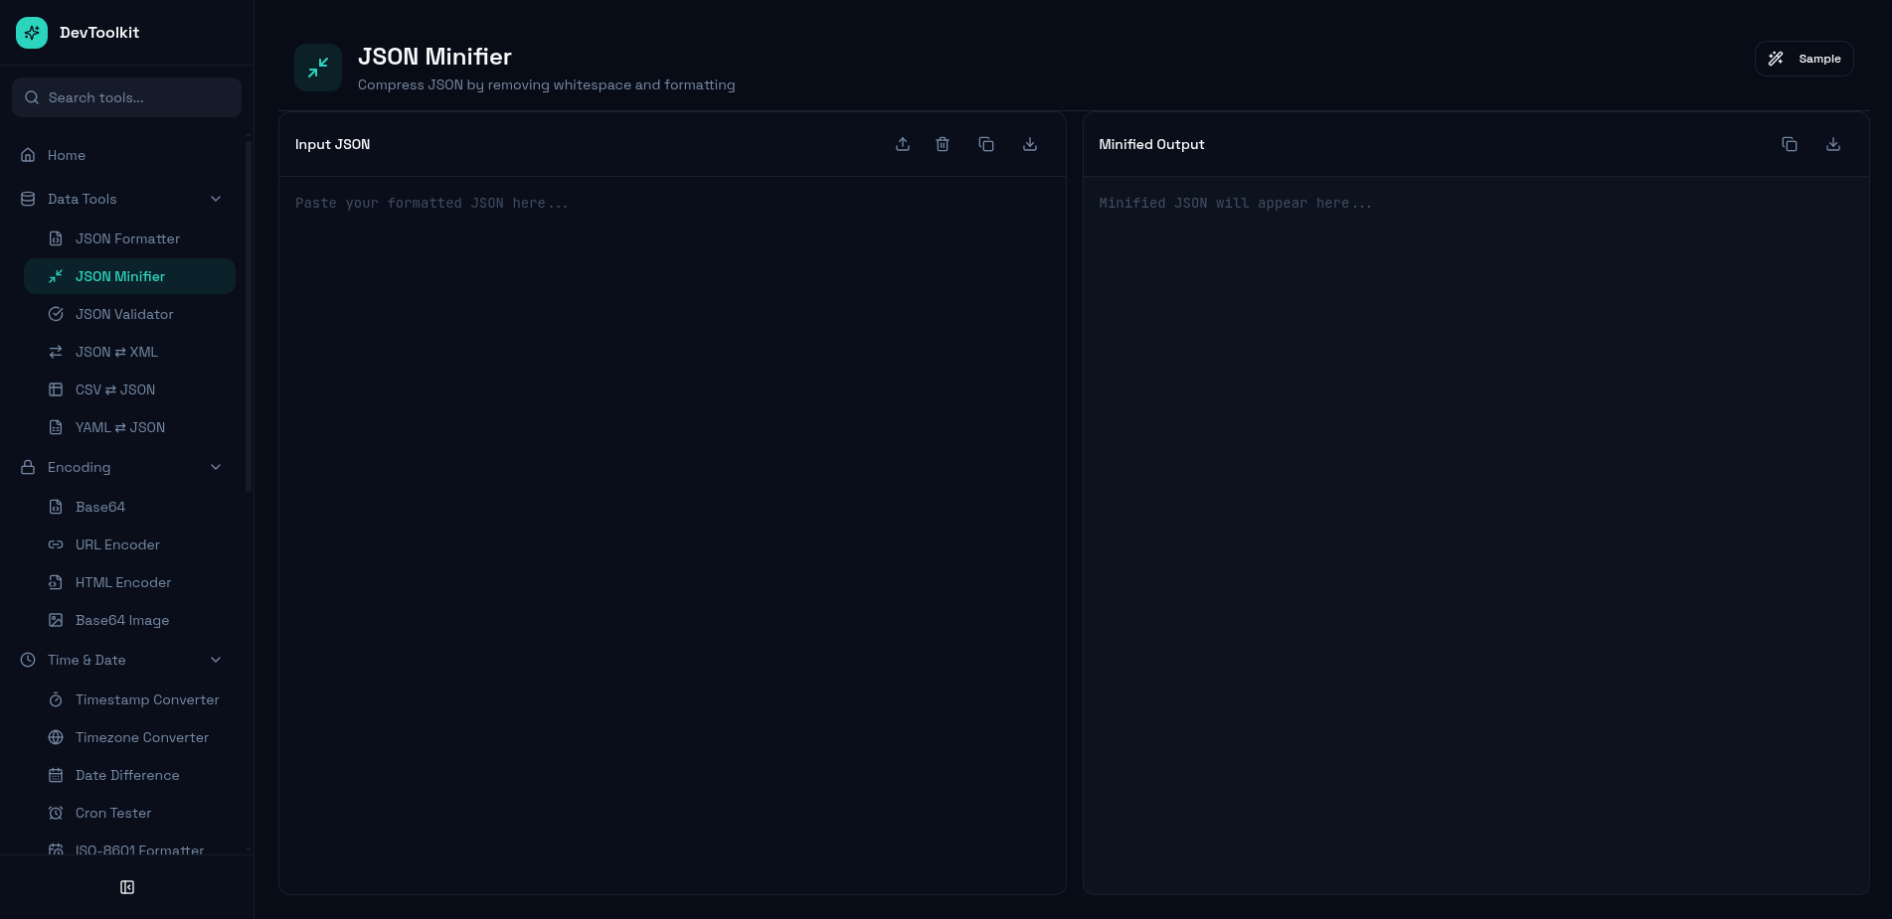1892x919 pixels.
Task: Copy the Minified Output with its copy icon
Action: [1790, 143]
